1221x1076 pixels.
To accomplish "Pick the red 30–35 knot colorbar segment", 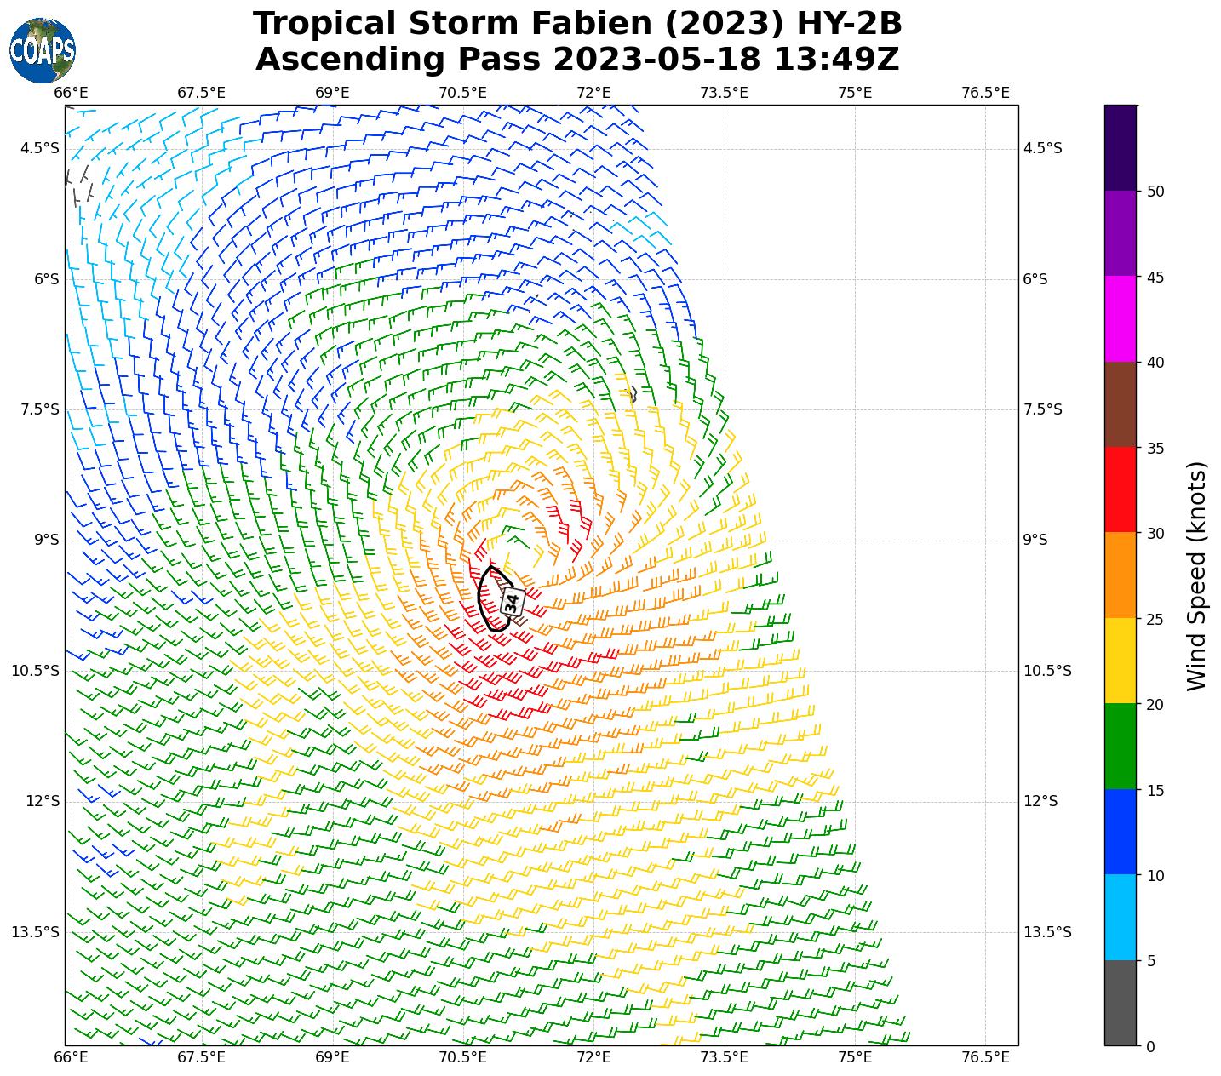I will 1120,489.
